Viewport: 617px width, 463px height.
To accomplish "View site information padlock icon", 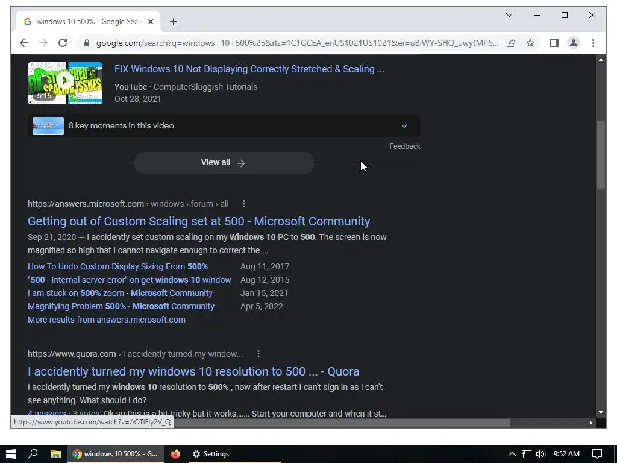I will click(x=87, y=43).
